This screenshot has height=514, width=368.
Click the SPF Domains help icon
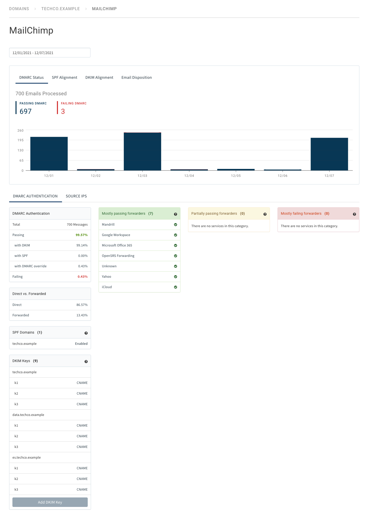tap(86, 333)
